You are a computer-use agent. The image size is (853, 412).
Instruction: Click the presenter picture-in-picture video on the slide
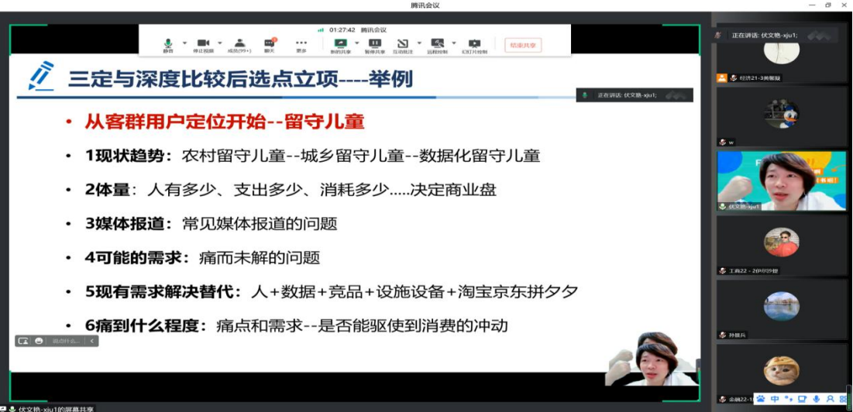[x=652, y=359]
